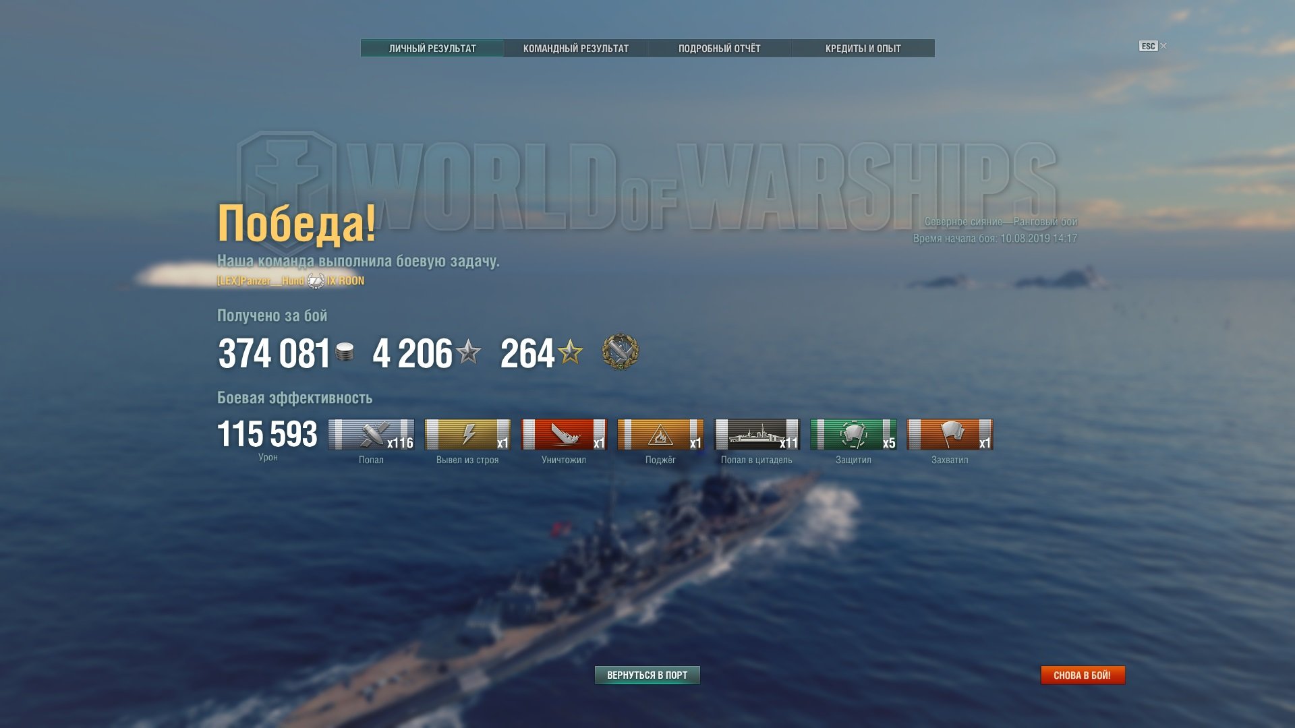Open the 'Командный результат' tab
The height and width of the screenshot is (728, 1295).
pyautogui.click(x=576, y=49)
